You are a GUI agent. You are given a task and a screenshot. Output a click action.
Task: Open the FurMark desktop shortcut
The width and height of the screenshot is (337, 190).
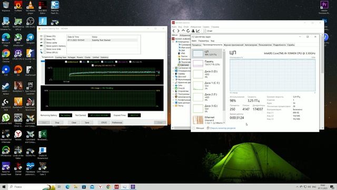[x=18, y=6]
